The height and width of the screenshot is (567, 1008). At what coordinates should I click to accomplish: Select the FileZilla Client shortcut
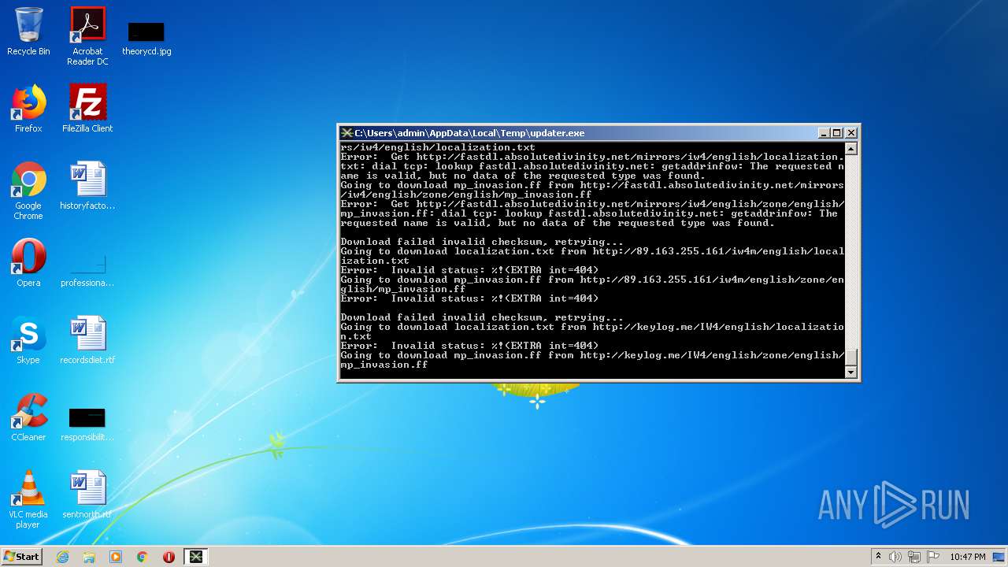click(x=87, y=109)
